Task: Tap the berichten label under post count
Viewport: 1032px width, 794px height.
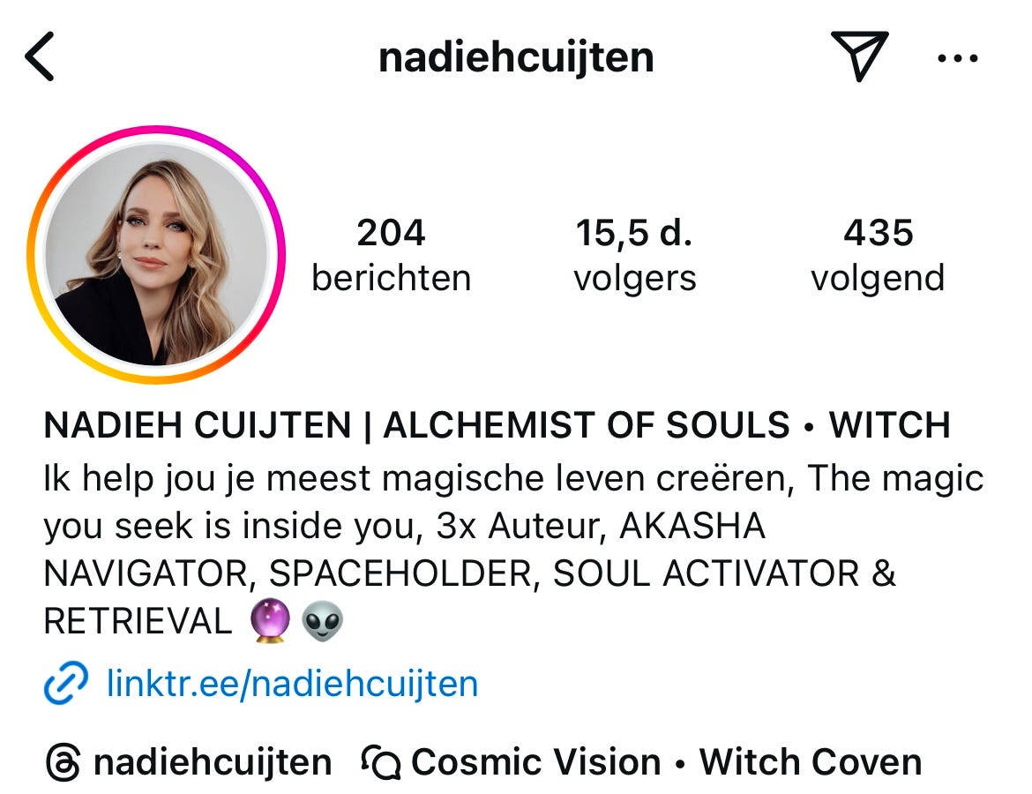Action: (391, 278)
